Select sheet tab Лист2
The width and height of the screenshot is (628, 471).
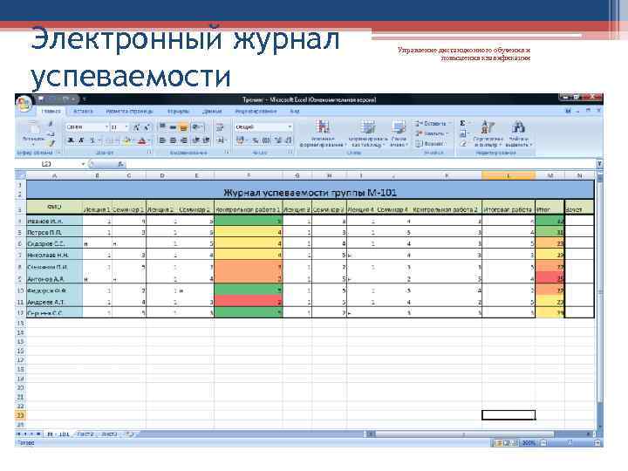(x=85, y=434)
